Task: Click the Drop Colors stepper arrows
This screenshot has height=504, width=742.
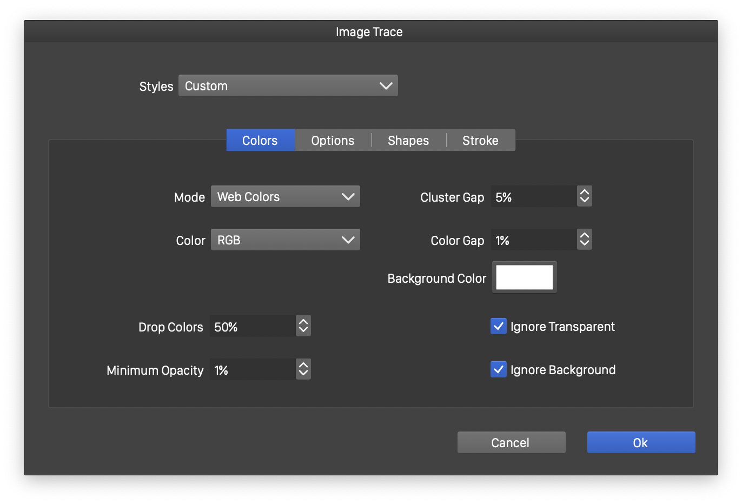Action: coord(303,327)
